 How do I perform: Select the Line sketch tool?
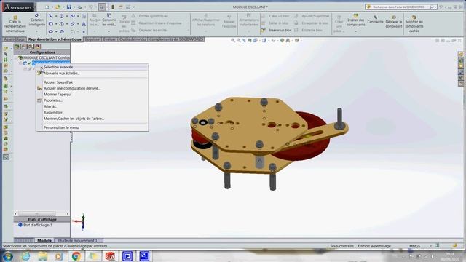(50, 16)
